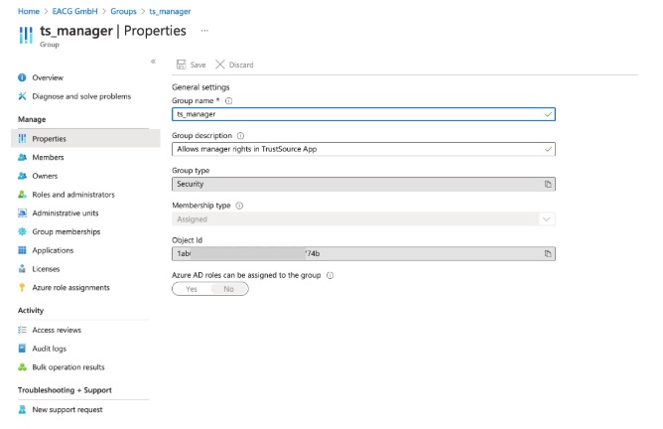Click the Discard button
663x429 pixels.
point(234,65)
